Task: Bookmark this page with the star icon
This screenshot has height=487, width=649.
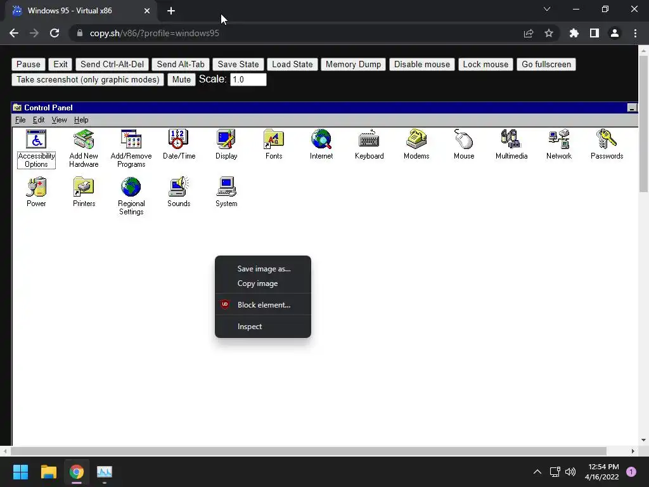Action: click(x=549, y=33)
